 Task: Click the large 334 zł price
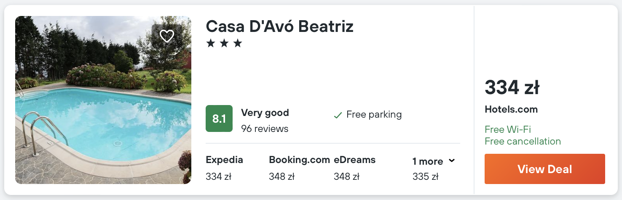point(512,87)
